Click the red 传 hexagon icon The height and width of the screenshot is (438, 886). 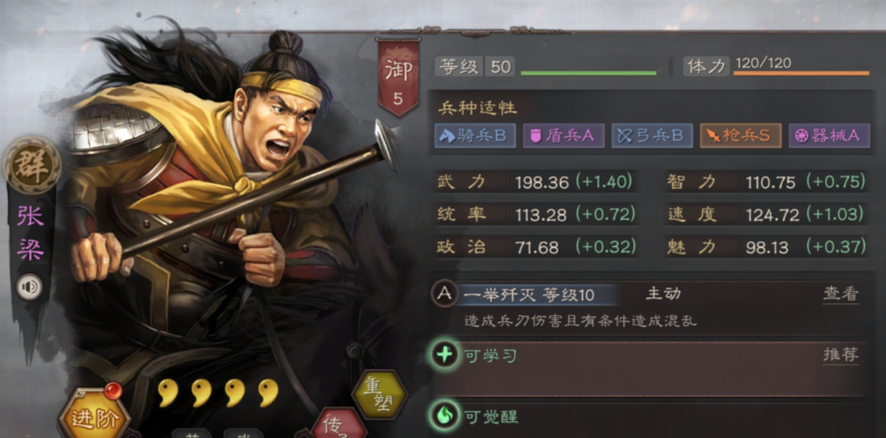coord(339,424)
